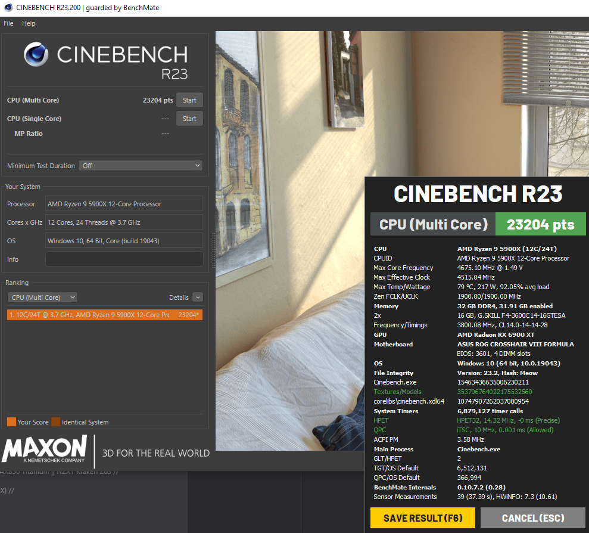Click the Zen FCLK/UCLK value 1900.00/1900.00 MHz

pyautogui.click(x=489, y=296)
